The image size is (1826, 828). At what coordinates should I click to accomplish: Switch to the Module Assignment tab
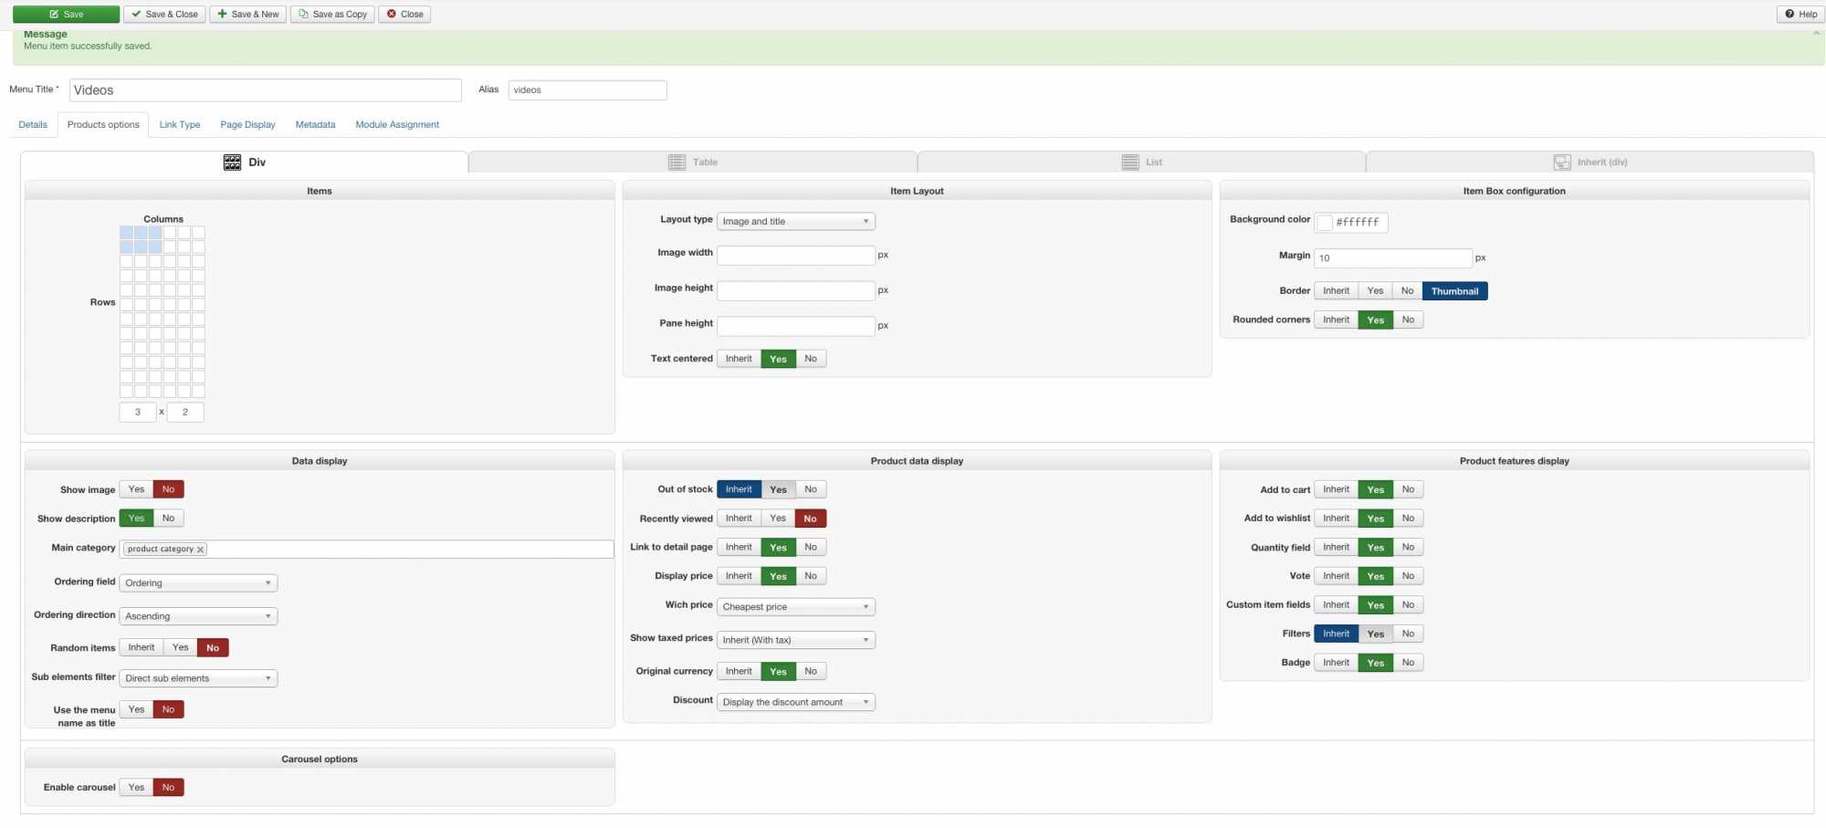397,125
